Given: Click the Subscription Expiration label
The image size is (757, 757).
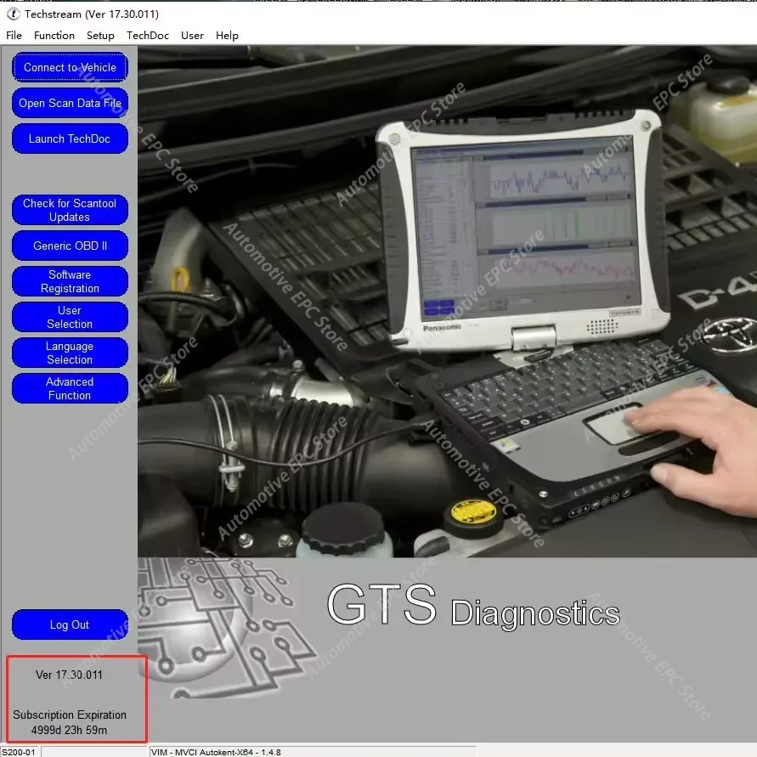Looking at the screenshot, I should [x=70, y=715].
